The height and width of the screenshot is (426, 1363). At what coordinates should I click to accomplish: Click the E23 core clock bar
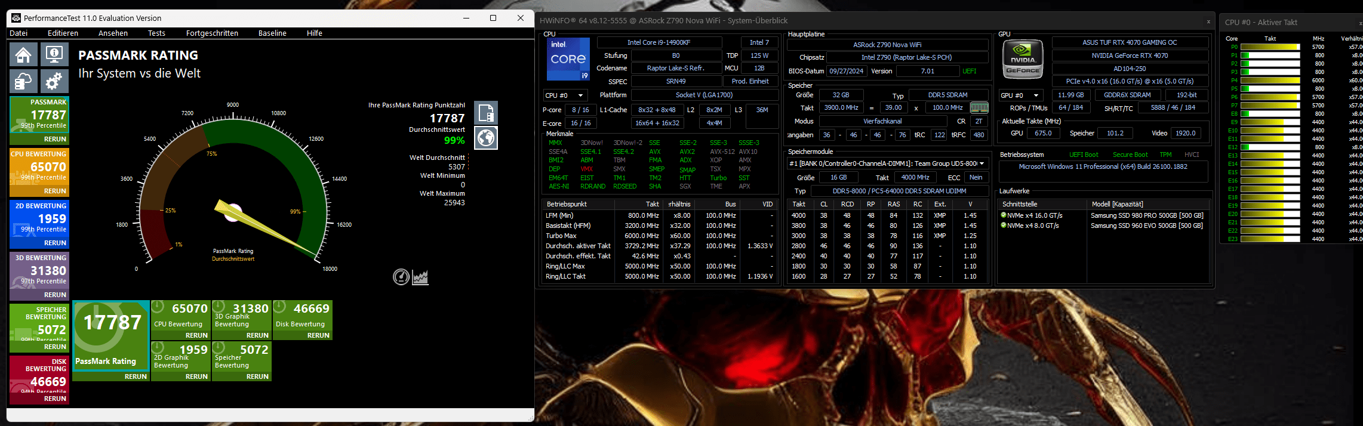1270,239
